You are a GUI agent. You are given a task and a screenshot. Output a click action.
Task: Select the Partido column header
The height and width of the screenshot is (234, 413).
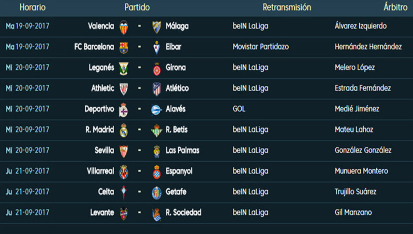(137, 7)
